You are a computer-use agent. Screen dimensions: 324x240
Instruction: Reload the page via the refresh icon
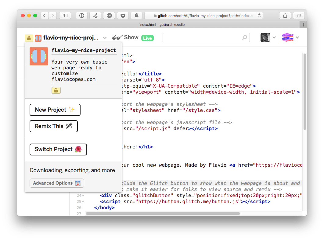coord(260,15)
